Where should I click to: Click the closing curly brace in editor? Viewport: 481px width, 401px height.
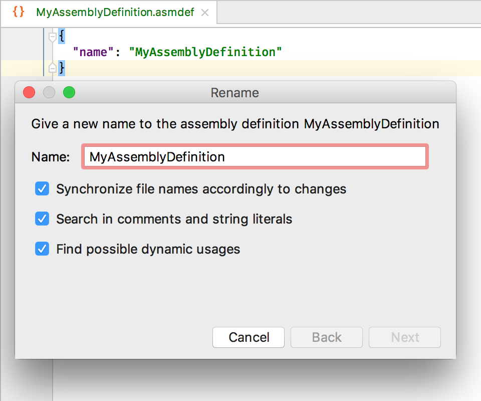62,68
